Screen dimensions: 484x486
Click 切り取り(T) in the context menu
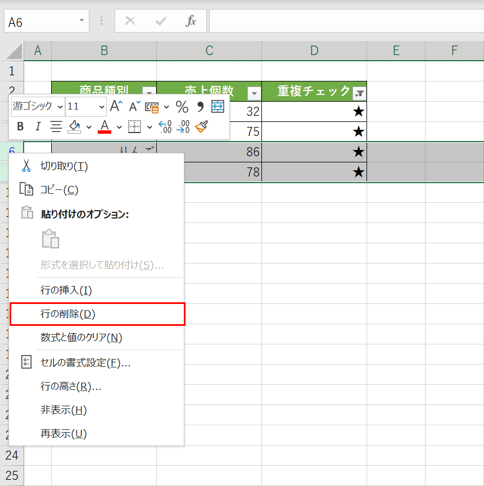tap(64, 166)
